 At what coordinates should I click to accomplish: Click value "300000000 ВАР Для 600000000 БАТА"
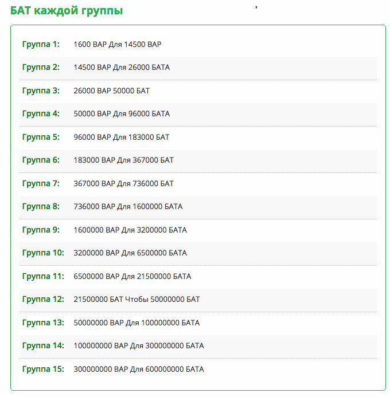tap(139, 369)
